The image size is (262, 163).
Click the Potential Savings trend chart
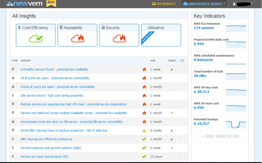click(236, 124)
